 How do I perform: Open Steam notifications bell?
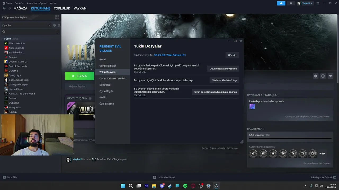pyautogui.click(x=291, y=3)
